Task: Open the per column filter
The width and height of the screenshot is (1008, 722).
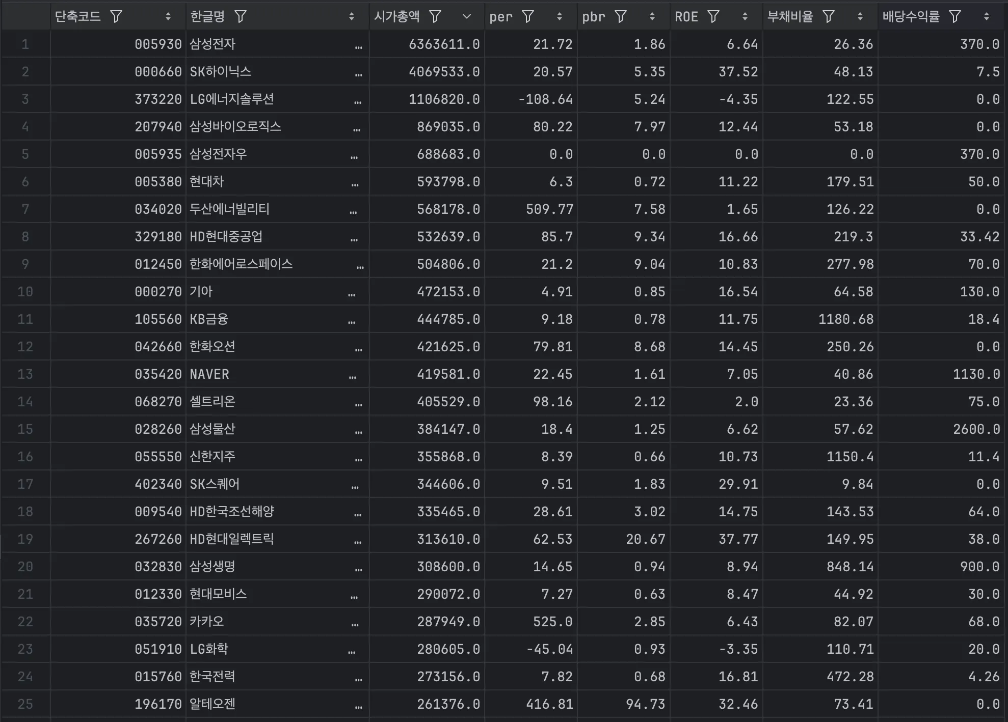Action: point(528,17)
